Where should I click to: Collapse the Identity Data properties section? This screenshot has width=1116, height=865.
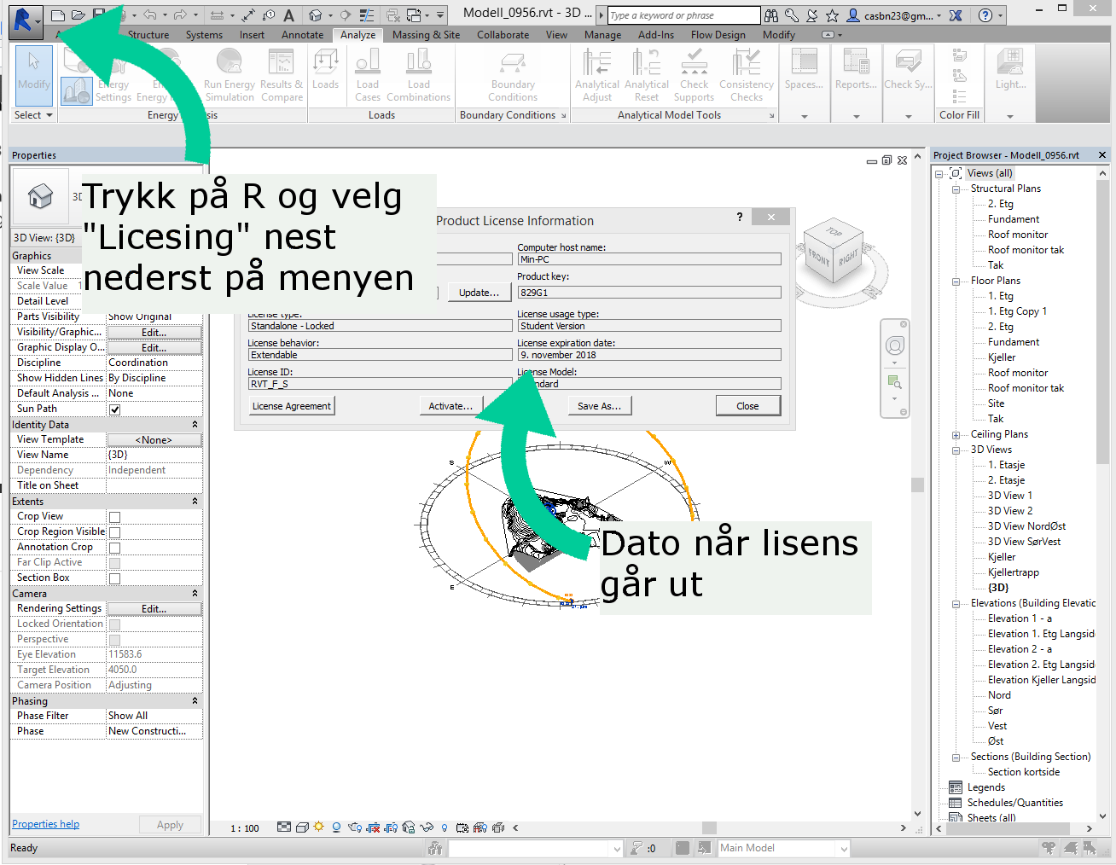point(195,424)
